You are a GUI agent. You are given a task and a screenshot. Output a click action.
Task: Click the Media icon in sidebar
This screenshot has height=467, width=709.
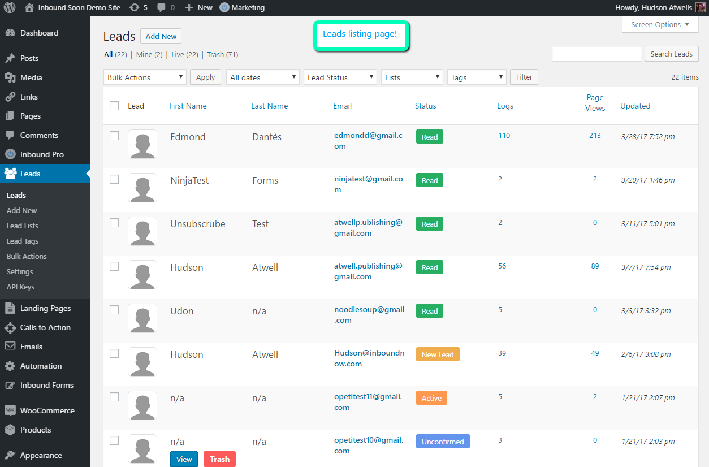point(10,77)
